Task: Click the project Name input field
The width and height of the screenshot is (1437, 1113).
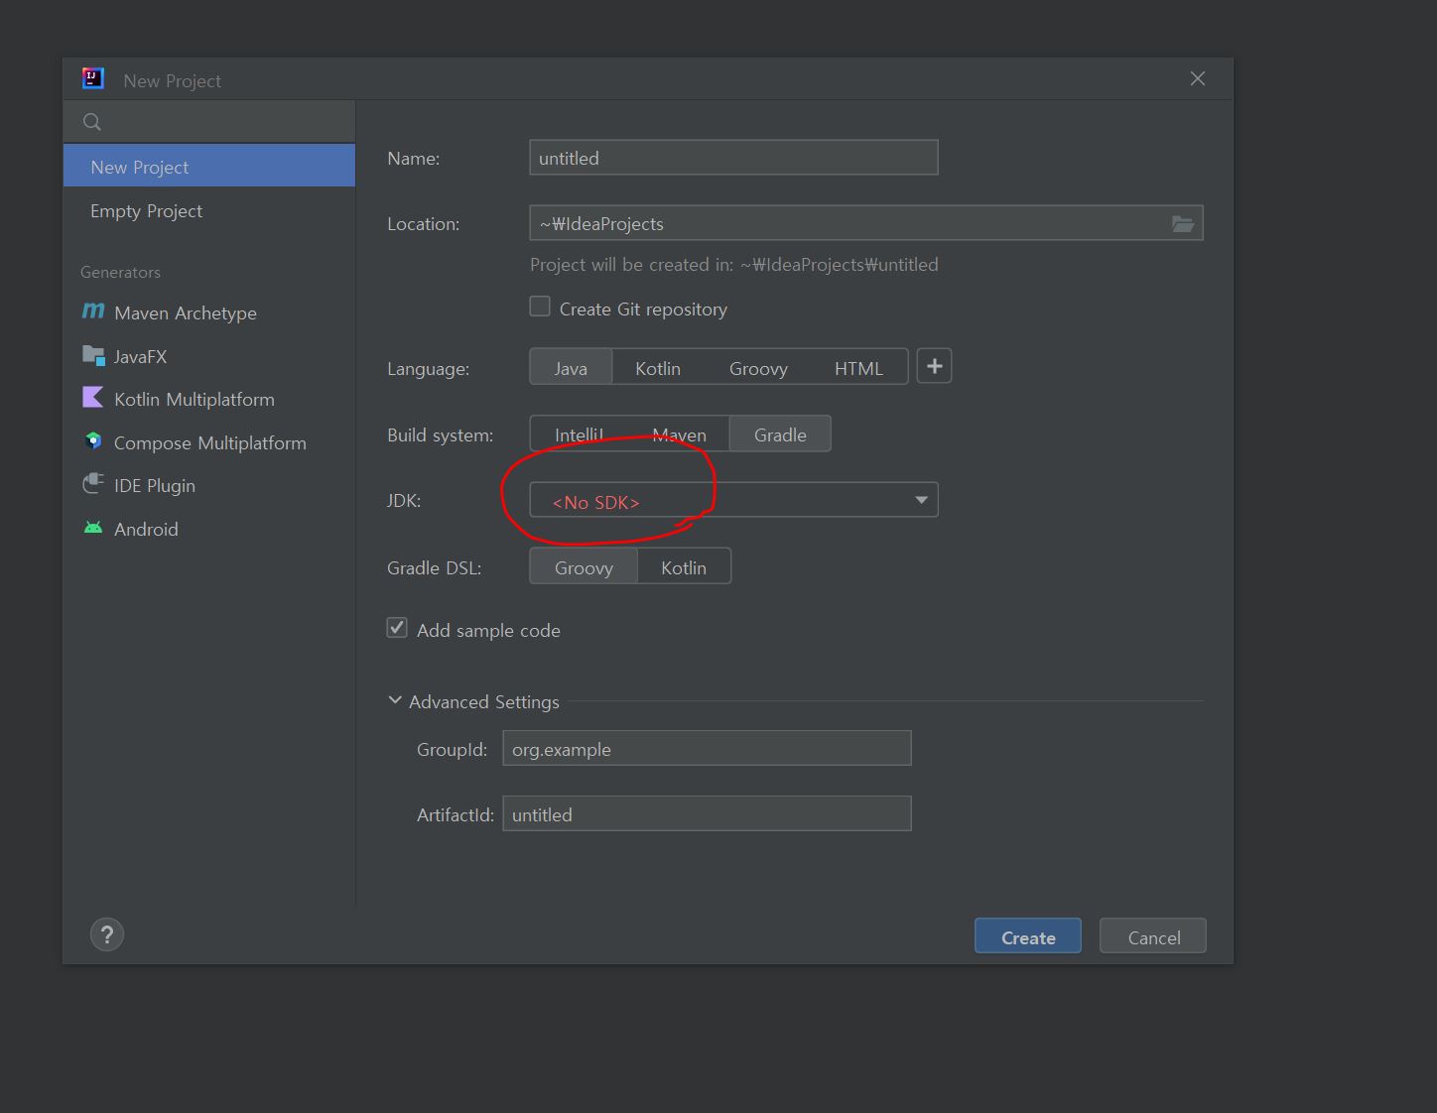Action: click(x=733, y=158)
